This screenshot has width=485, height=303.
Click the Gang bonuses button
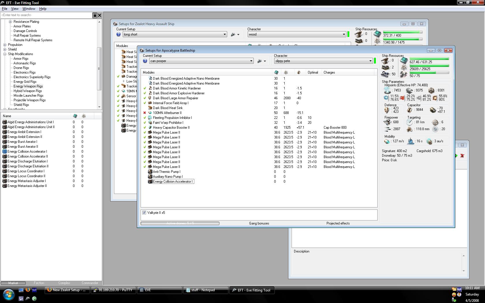click(259, 223)
